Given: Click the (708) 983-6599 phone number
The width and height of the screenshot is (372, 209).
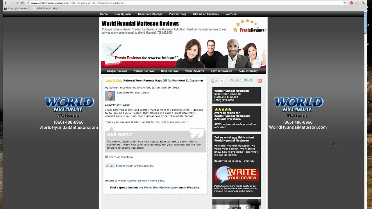Looking at the screenshot, I should coord(224,100).
